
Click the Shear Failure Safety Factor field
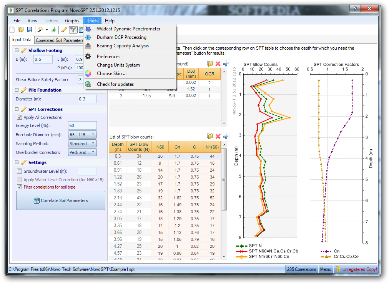pyautogui.click(x=80, y=80)
